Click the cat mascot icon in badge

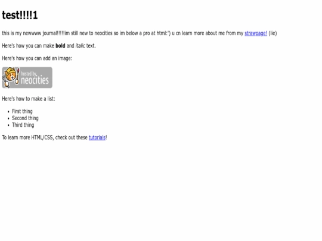click(x=11, y=77)
